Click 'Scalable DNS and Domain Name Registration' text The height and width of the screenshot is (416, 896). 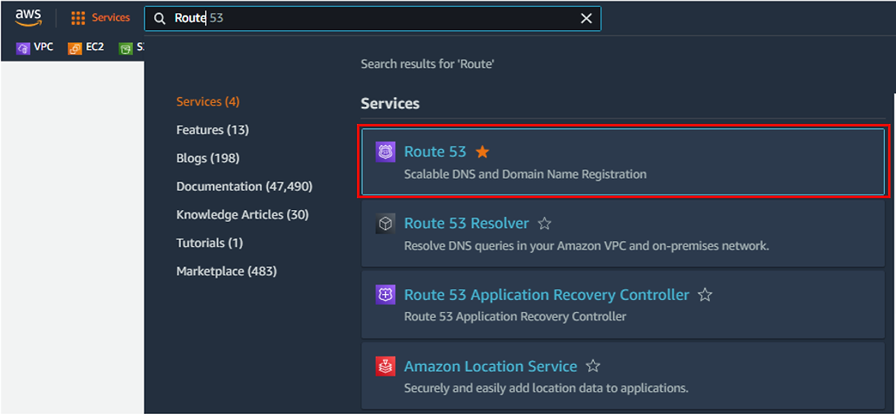(x=525, y=174)
